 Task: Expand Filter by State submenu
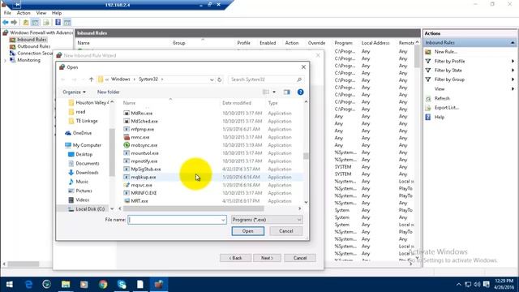click(x=513, y=71)
